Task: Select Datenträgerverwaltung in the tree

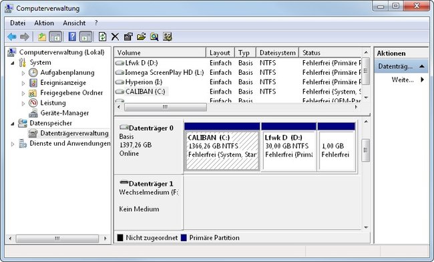Action: point(74,133)
